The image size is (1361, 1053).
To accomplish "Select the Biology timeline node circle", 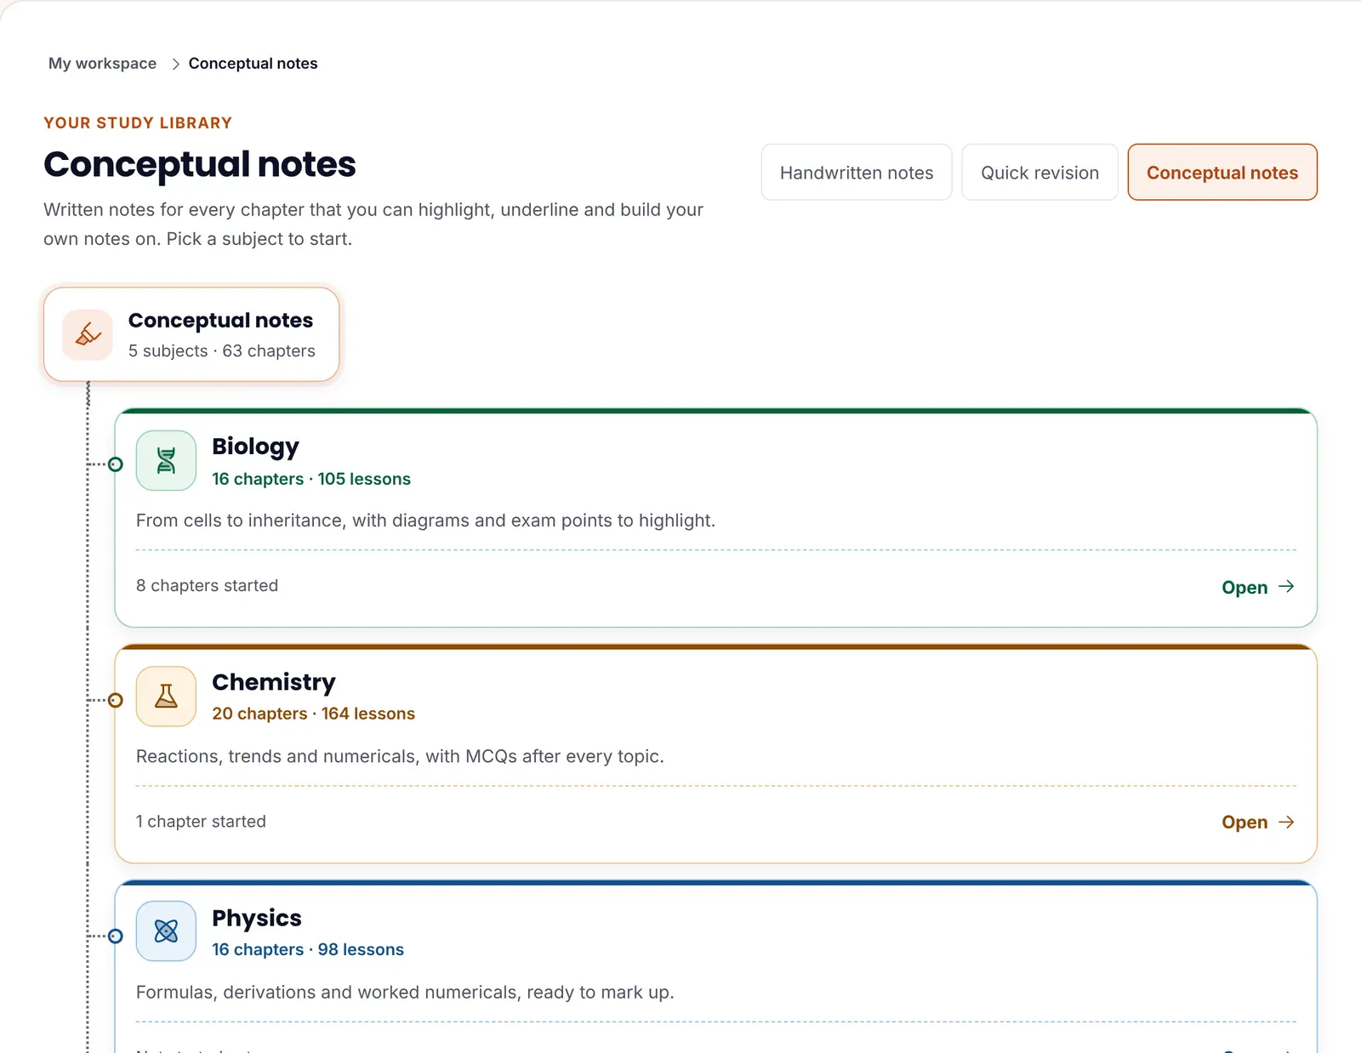I will pos(116,464).
